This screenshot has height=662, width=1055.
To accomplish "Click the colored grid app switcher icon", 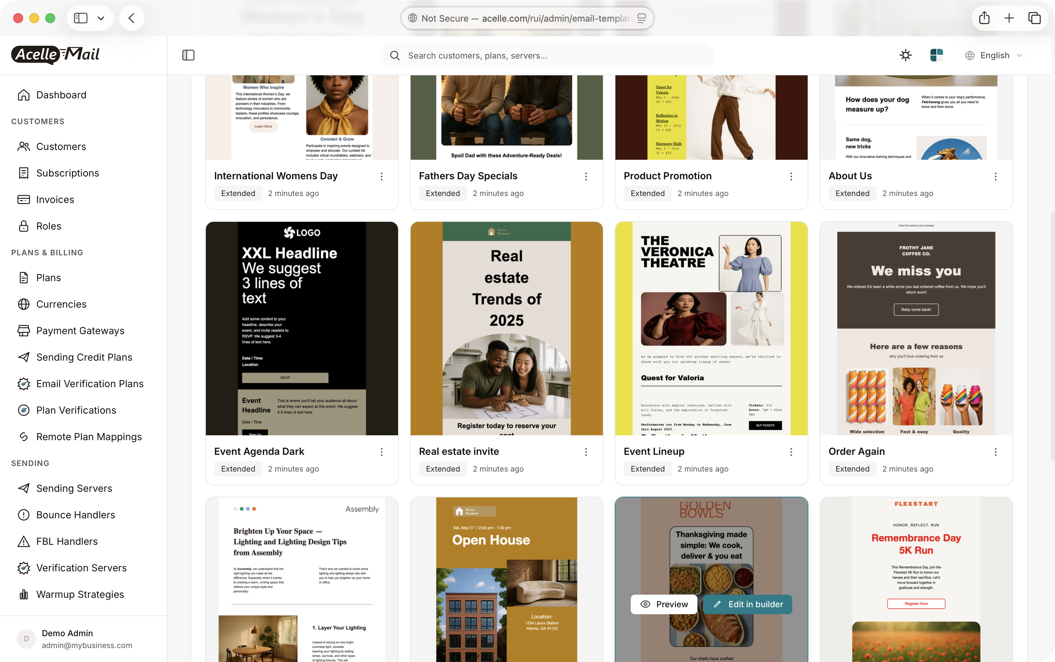I will tap(936, 55).
